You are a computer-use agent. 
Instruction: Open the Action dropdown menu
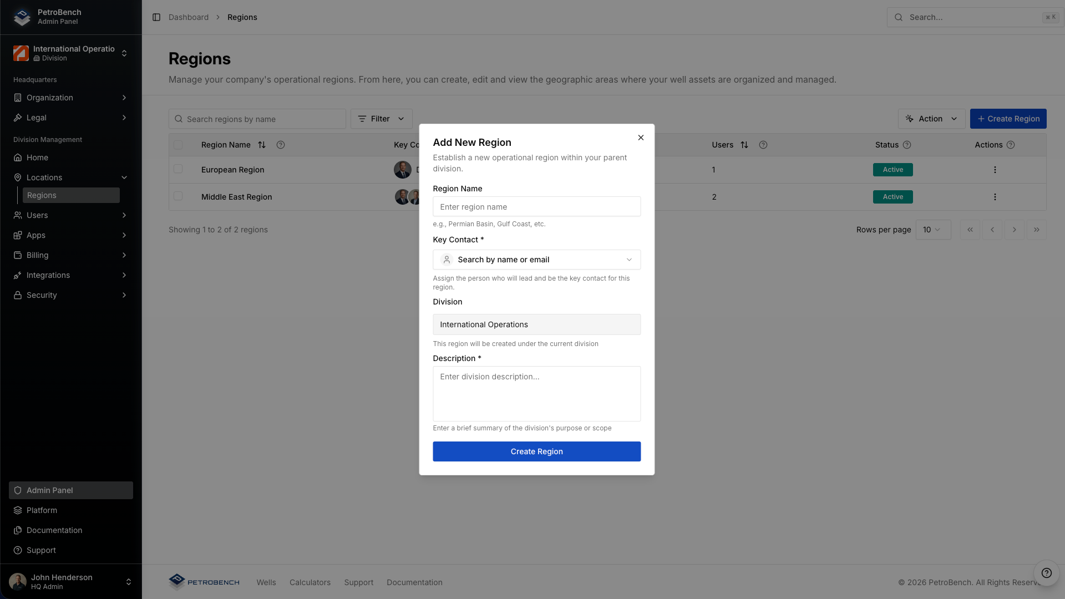pos(931,119)
